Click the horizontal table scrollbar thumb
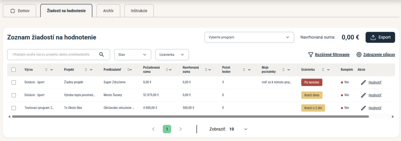 190,116
